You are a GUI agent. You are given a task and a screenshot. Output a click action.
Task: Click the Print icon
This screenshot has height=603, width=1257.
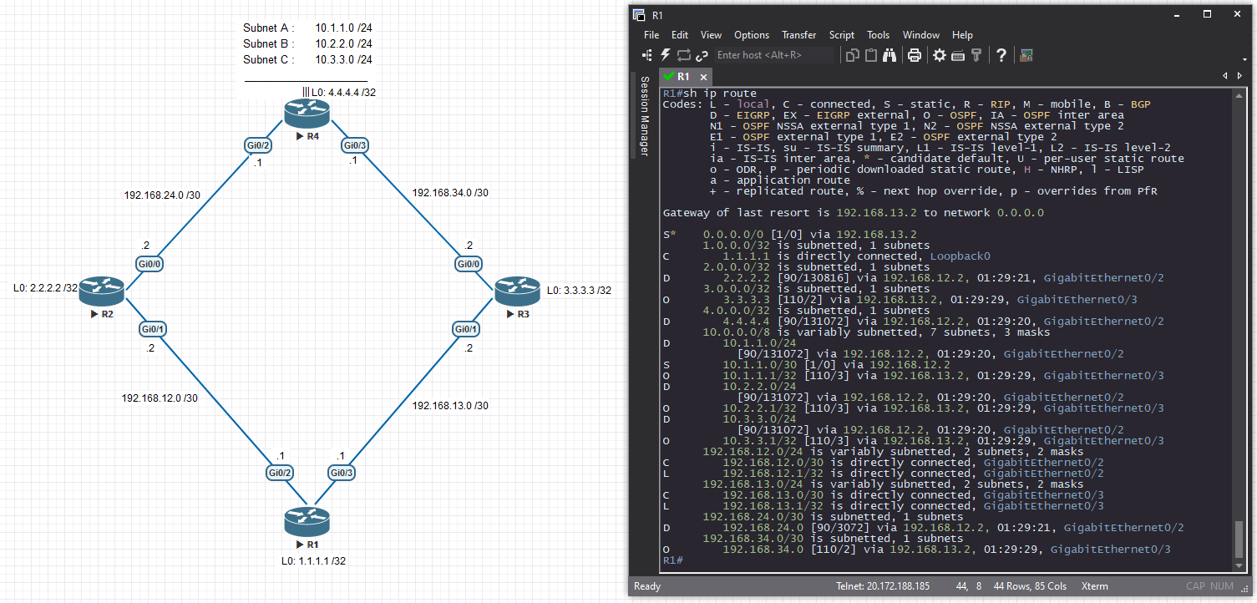tap(915, 55)
